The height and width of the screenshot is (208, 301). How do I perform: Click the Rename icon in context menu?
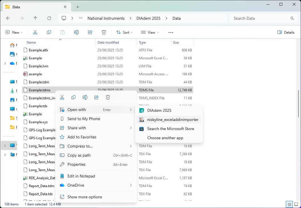(85, 97)
